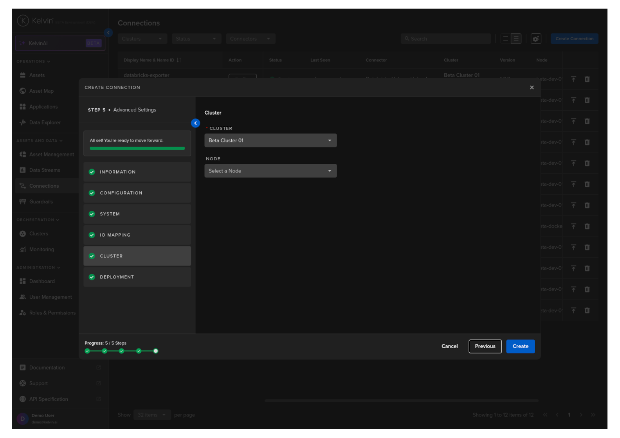The height and width of the screenshot is (438, 620).
Task: Delete the databricks-exporter connection row
Action: (x=587, y=79)
